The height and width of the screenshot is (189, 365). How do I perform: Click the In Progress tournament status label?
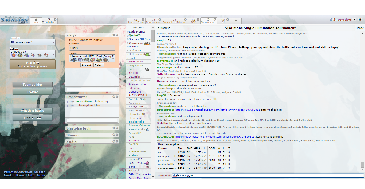(x=163, y=28)
